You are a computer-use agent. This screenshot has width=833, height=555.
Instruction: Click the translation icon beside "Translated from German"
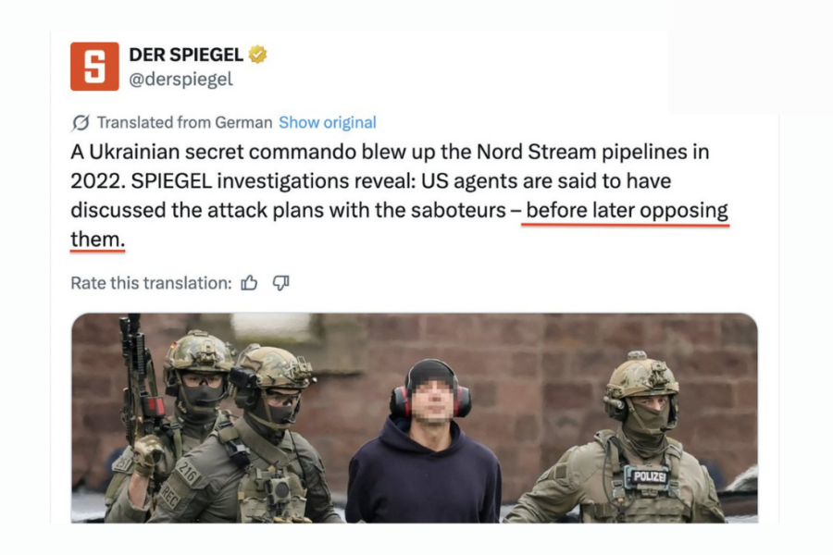[81, 123]
